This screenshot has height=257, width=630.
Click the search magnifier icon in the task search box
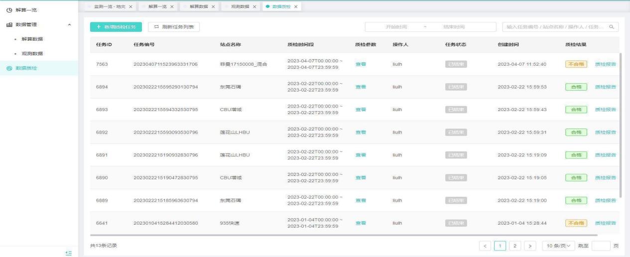coord(612,27)
